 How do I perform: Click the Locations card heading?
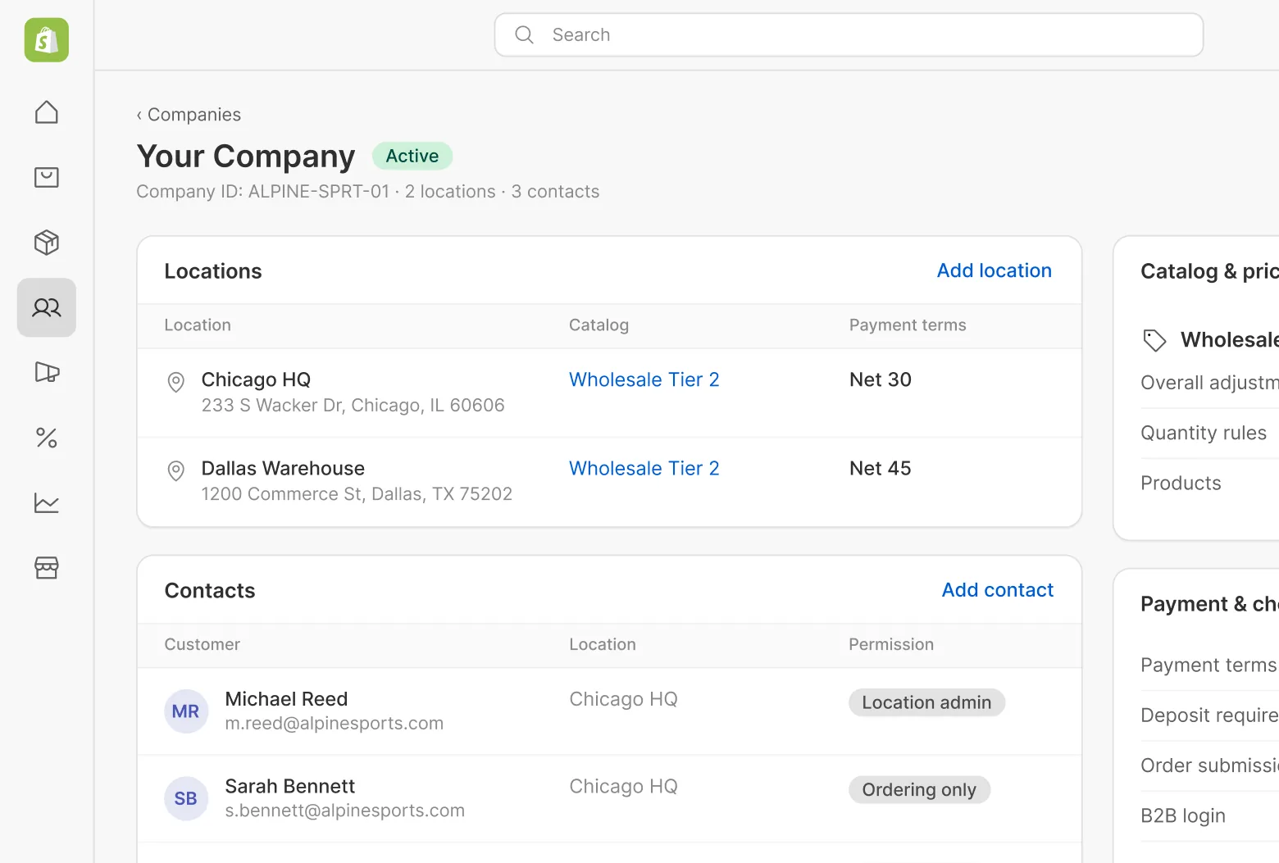(213, 271)
